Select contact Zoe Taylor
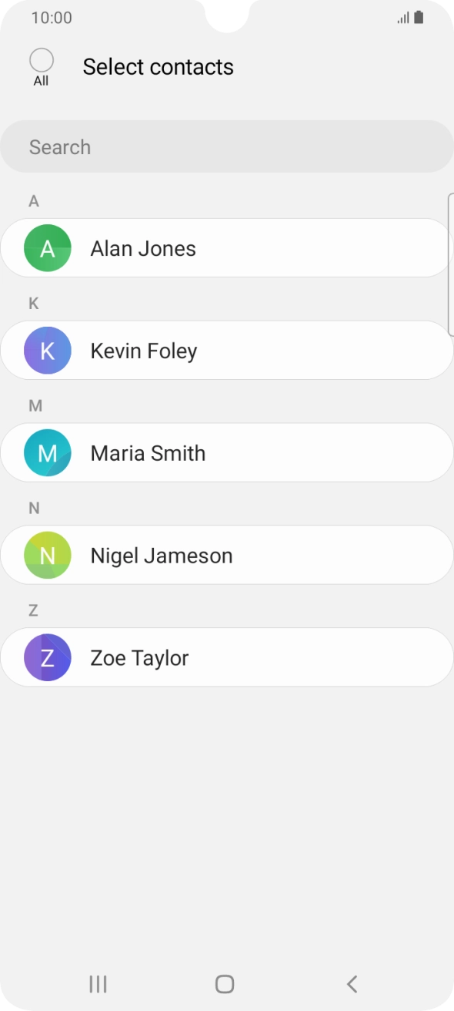This screenshot has height=1011, width=454. (227, 658)
